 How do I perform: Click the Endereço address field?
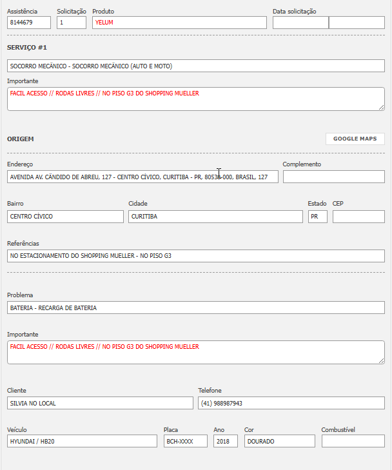pyautogui.click(x=142, y=177)
